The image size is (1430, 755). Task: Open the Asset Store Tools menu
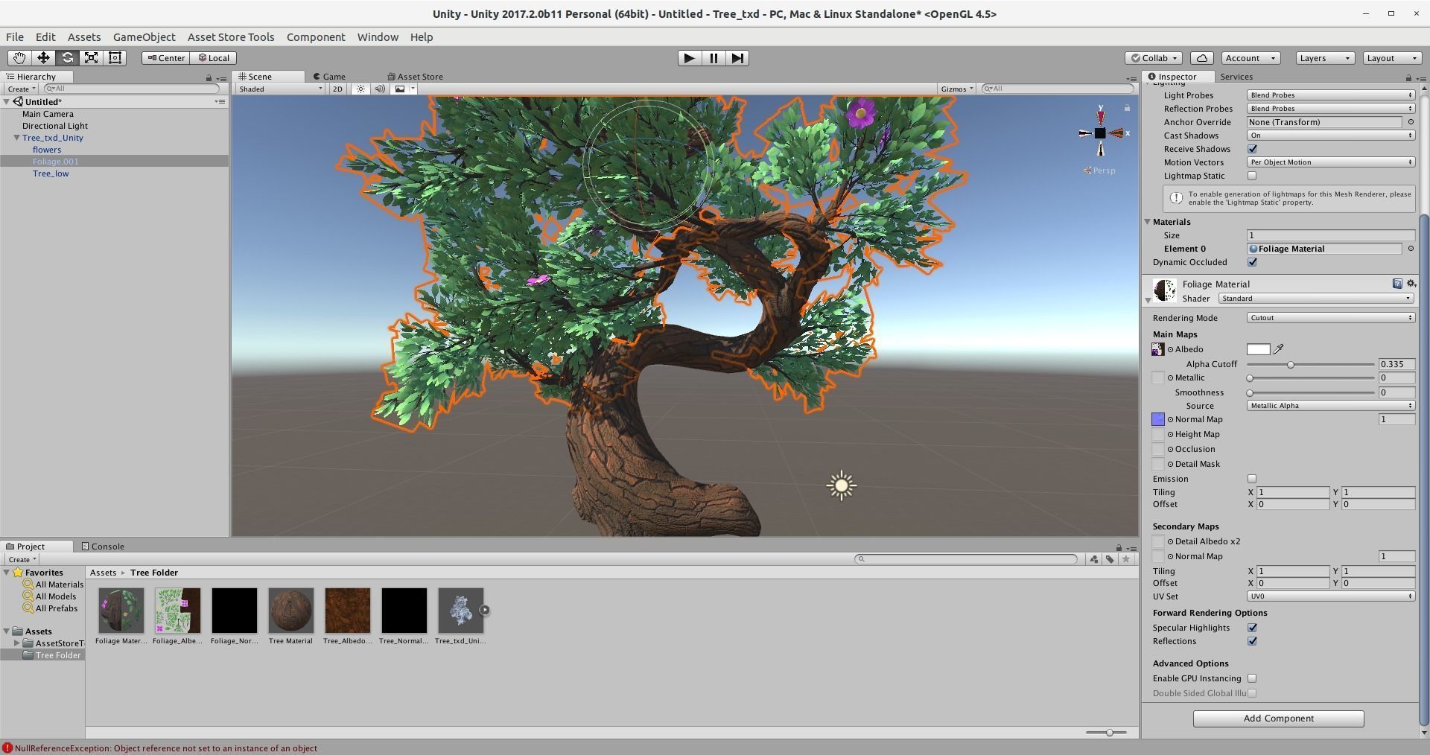[x=231, y=37]
